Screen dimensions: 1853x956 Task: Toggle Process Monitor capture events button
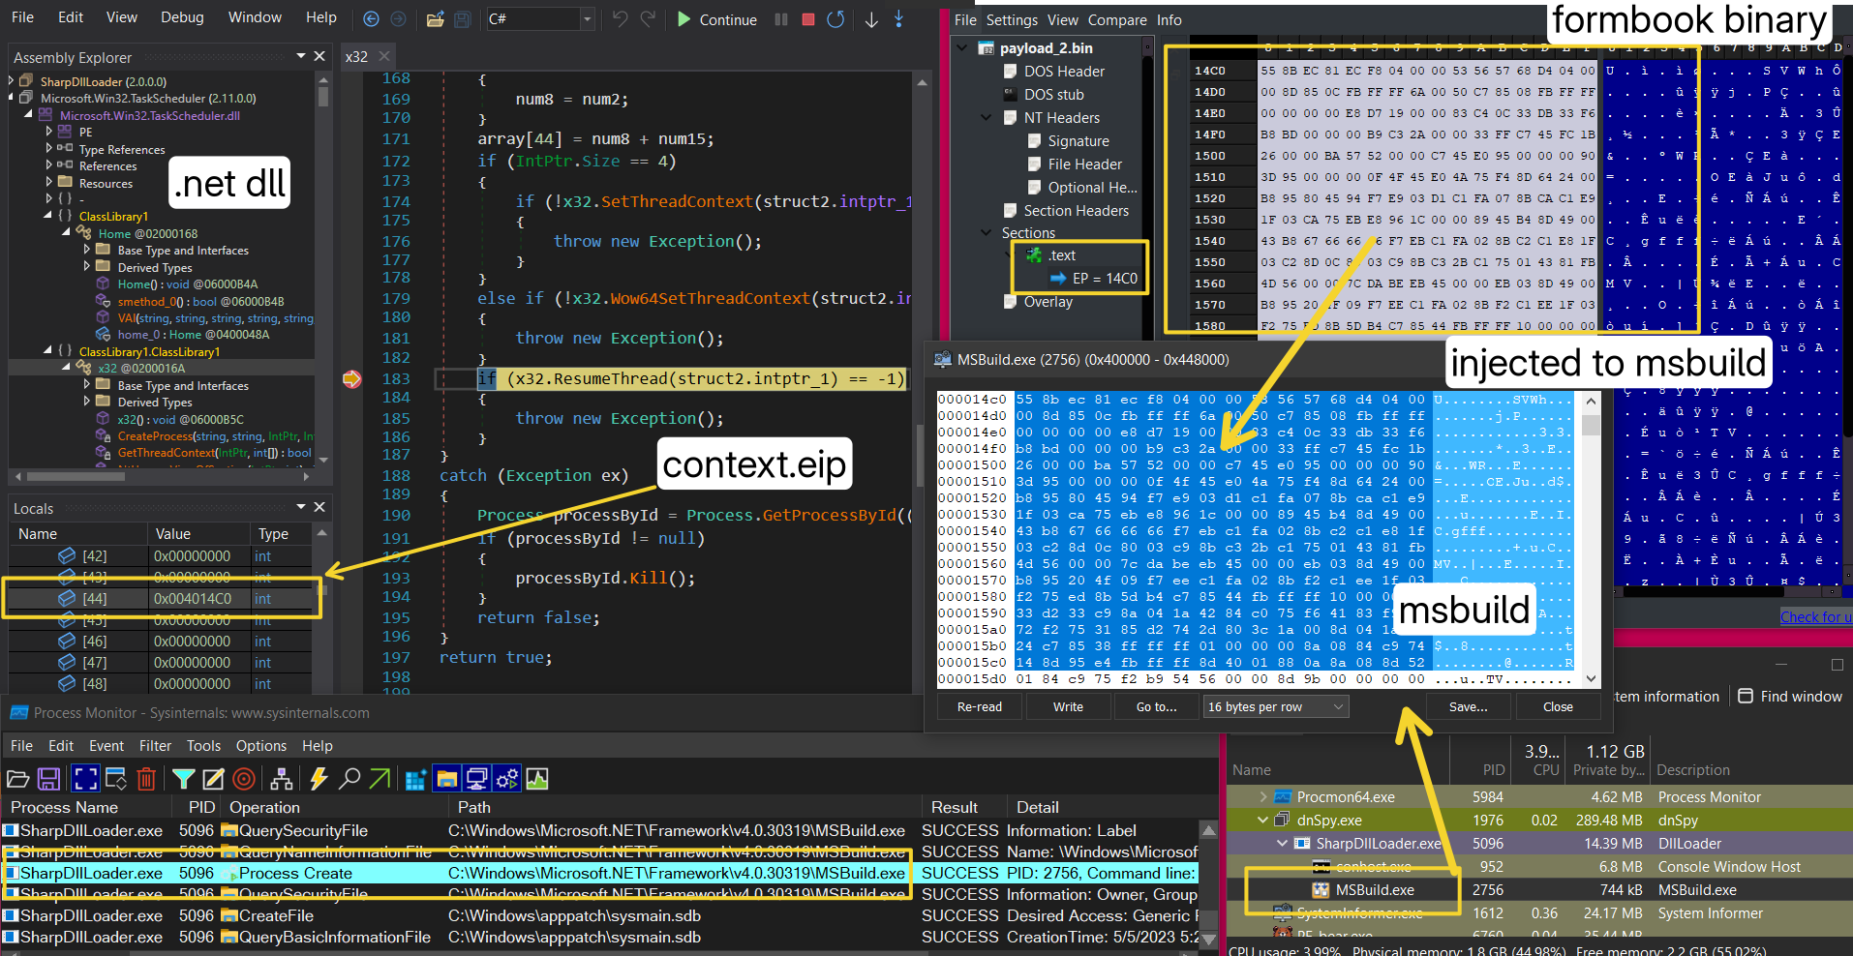tap(86, 779)
